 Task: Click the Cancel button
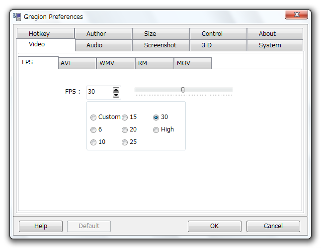pos(273,226)
